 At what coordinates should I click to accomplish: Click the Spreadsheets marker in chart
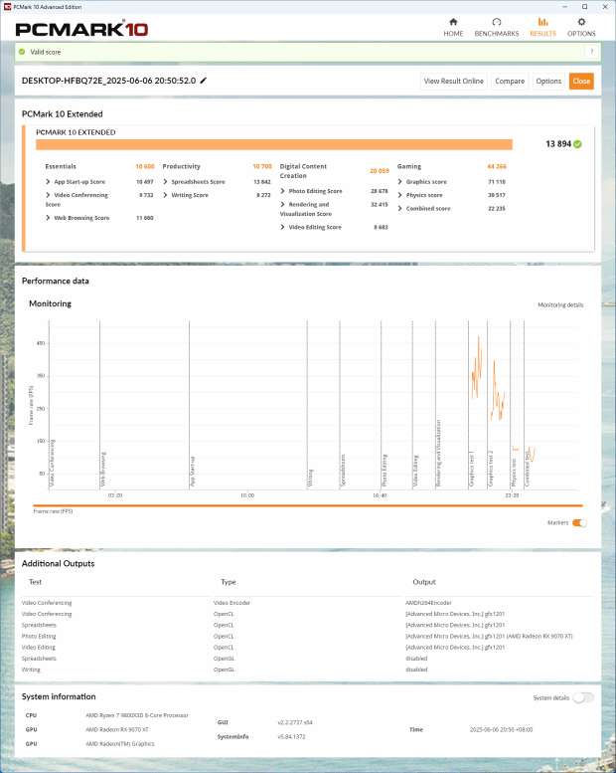click(343, 471)
